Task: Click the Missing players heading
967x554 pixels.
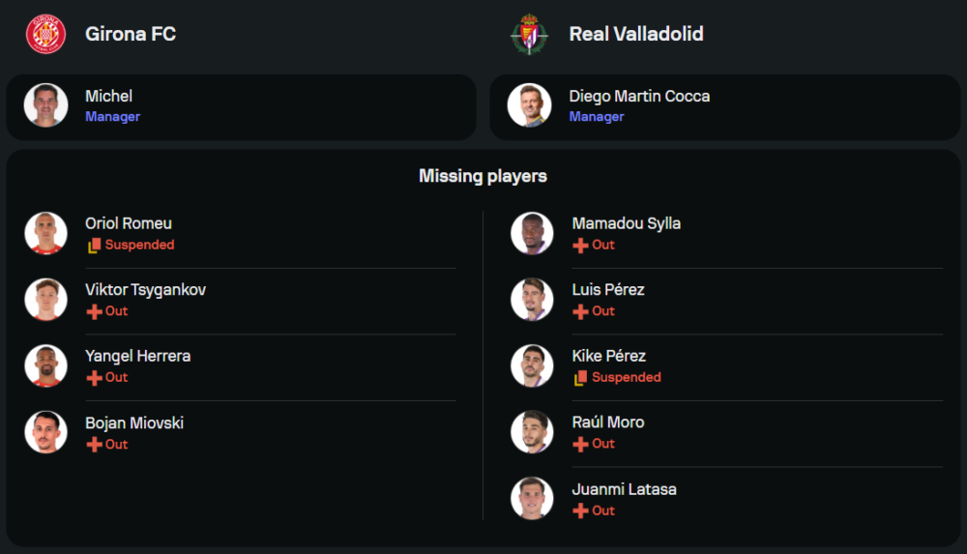Action: pyautogui.click(x=483, y=176)
